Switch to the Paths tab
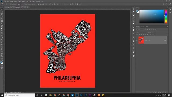This screenshot has height=97, width=172. click(x=147, y=27)
